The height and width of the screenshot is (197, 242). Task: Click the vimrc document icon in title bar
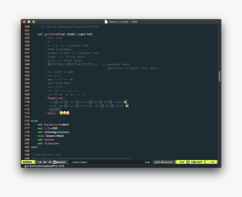106,22
